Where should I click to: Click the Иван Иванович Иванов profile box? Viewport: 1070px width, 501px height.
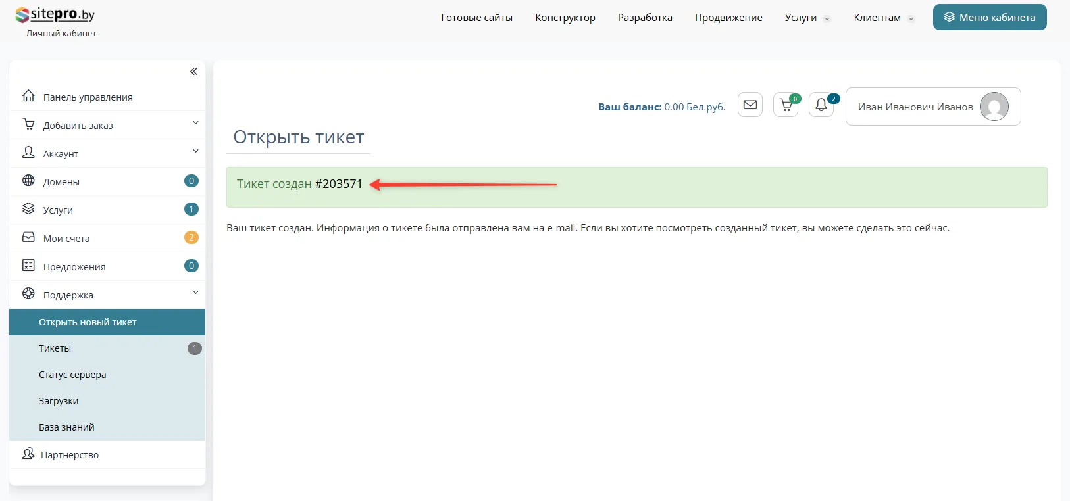tap(915, 107)
